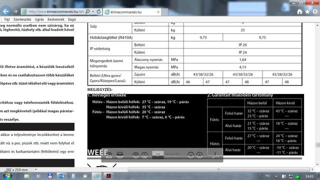Open Outlook from the taskbar

pos(61,175)
